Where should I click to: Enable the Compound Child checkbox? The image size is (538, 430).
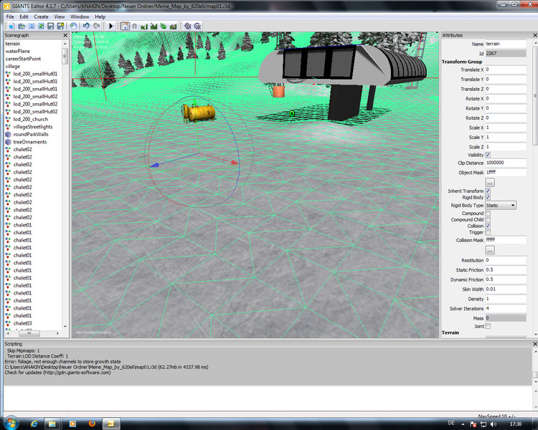488,219
